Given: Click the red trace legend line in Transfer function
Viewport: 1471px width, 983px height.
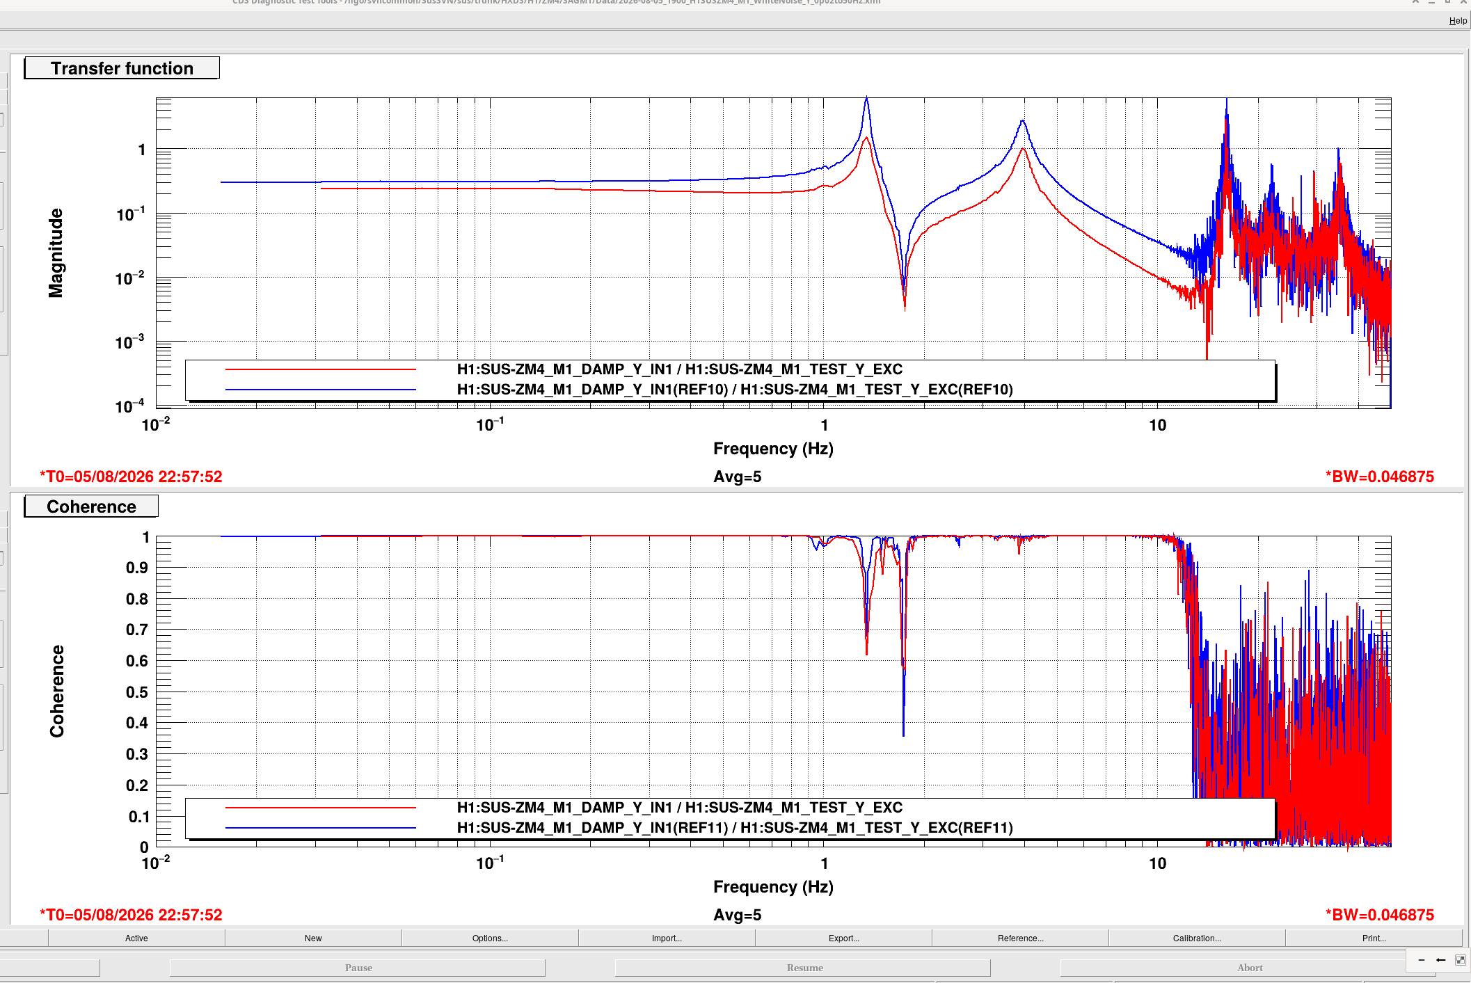Looking at the screenshot, I should point(321,369).
